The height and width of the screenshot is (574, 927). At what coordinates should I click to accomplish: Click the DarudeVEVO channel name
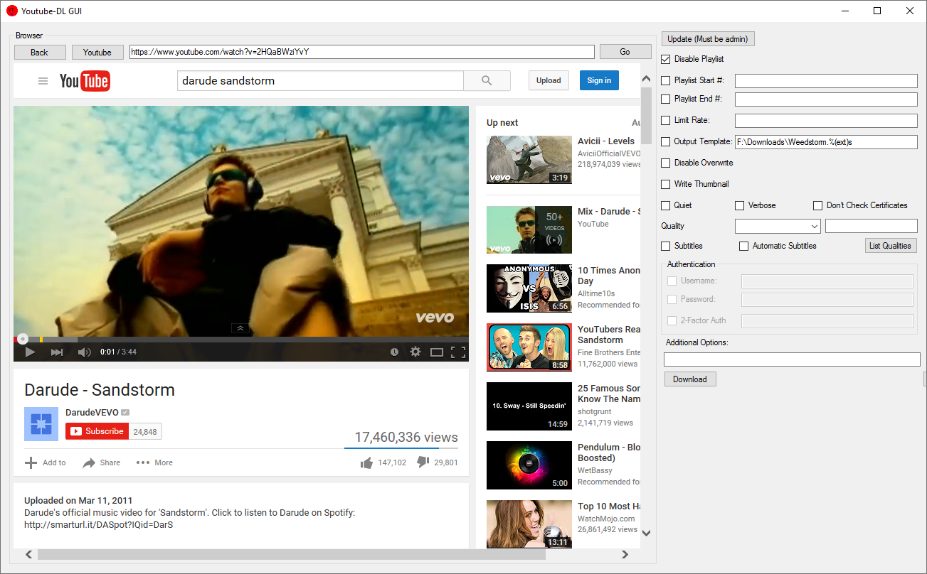coord(92,412)
